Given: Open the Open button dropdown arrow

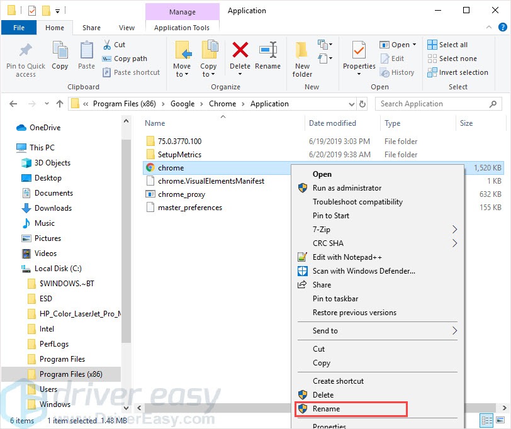Looking at the screenshot, I should coord(414,45).
